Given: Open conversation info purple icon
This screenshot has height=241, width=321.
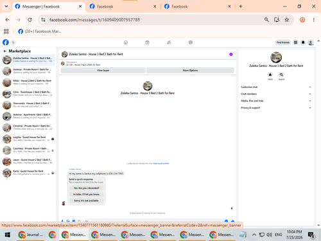Looking at the screenshot, I should 231,54.
